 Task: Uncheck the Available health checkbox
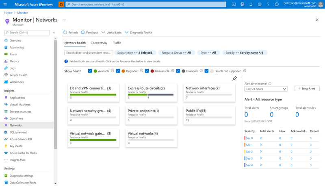click(x=90, y=71)
